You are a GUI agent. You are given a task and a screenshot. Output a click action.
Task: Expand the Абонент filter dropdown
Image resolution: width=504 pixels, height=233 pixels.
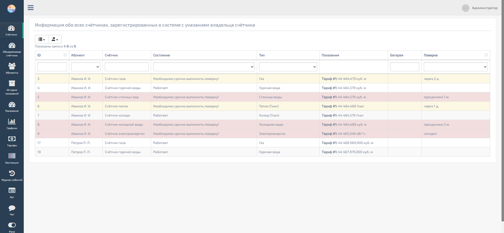86,67
